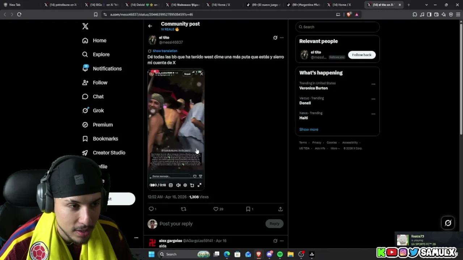
Task: Click the Reply button
Action: (x=275, y=224)
